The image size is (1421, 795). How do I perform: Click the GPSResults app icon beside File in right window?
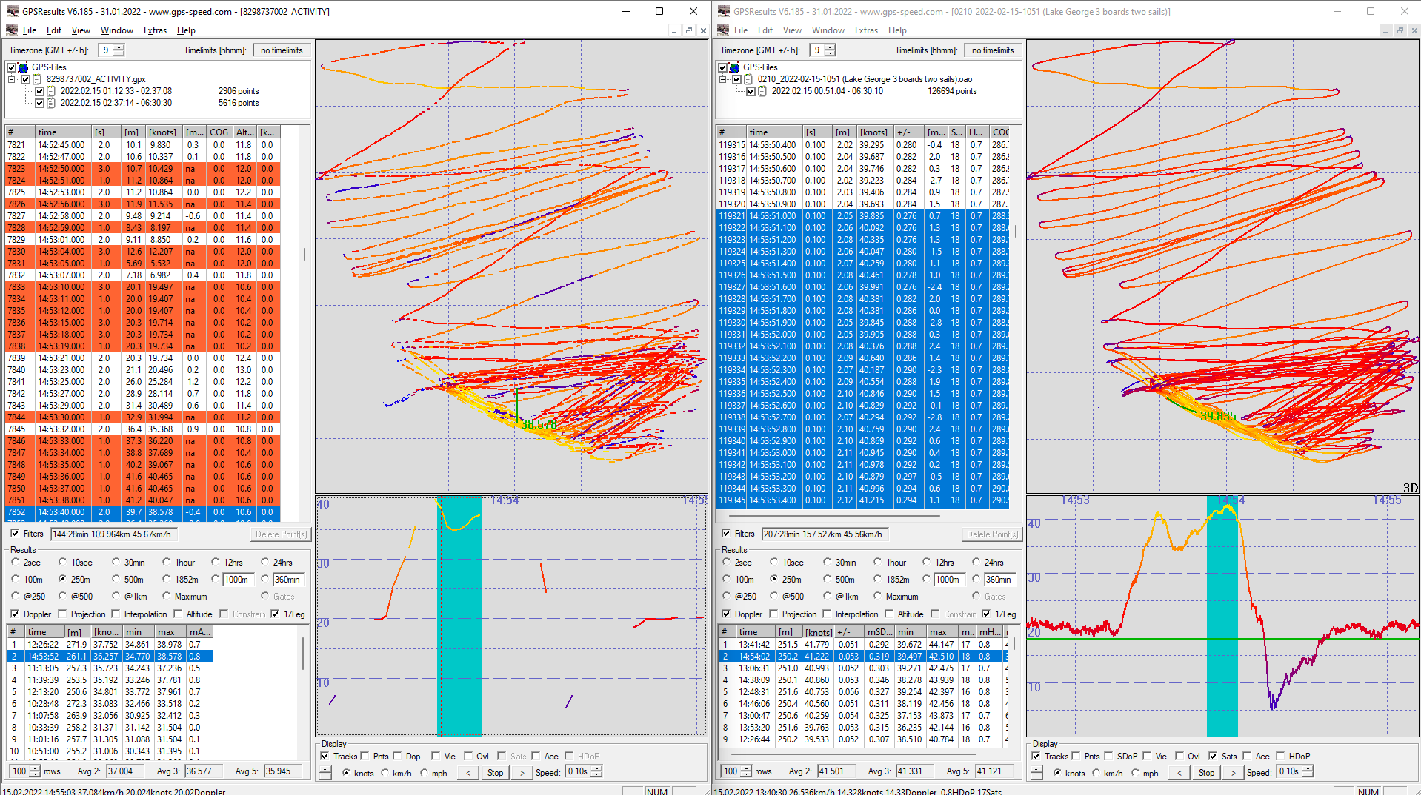point(722,30)
